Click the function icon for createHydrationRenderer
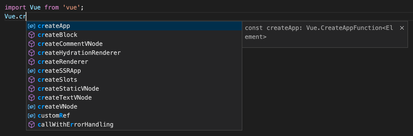Viewport: 413px width, 136px height. [x=32, y=53]
